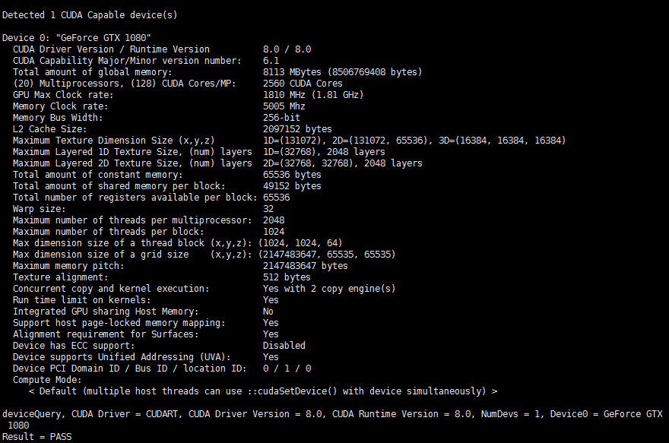Click the "0 / 1 / 0" PCI location value
This screenshot has height=443, width=669.
click(x=287, y=369)
